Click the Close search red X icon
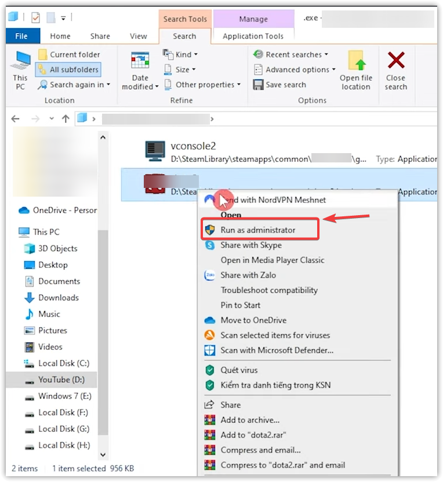Screen dimensions: 443x482 point(396,60)
